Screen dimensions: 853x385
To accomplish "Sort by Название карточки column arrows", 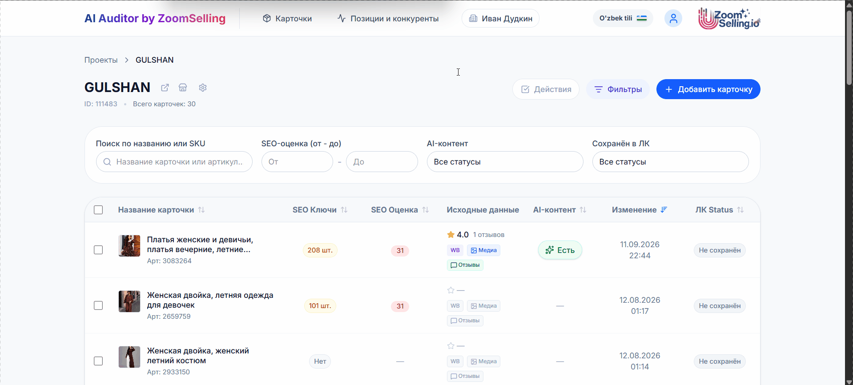I will (x=201, y=210).
